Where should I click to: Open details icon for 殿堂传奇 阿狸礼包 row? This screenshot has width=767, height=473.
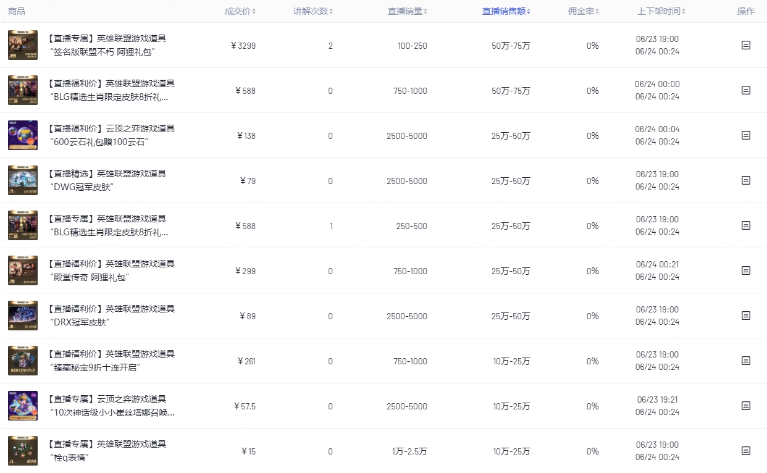click(x=745, y=270)
